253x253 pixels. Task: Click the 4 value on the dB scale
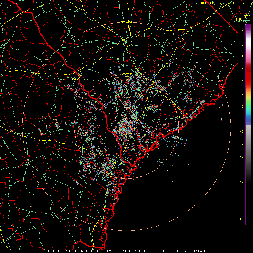tap(243, 69)
